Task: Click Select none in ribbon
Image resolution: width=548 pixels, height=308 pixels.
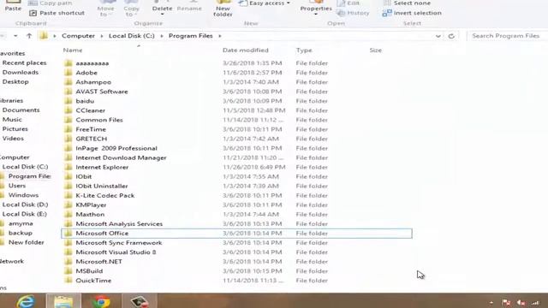Action: click(x=408, y=3)
